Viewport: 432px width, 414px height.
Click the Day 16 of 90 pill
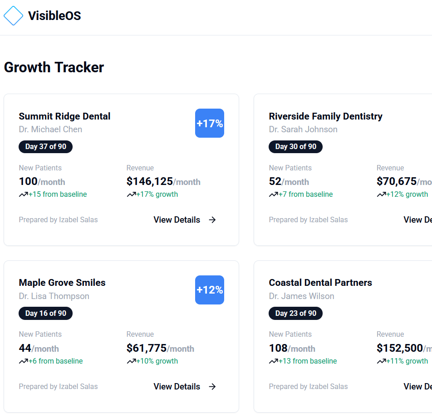tap(46, 314)
